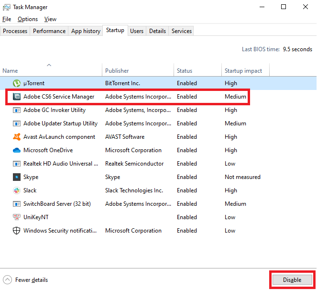This screenshot has width=317, height=290.
Task: Click the Adobe Systems, Incorpo... publisher cell
Action: pos(138,110)
